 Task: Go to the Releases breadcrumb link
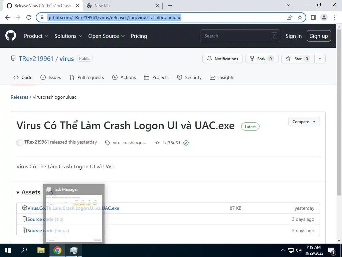coord(19,97)
